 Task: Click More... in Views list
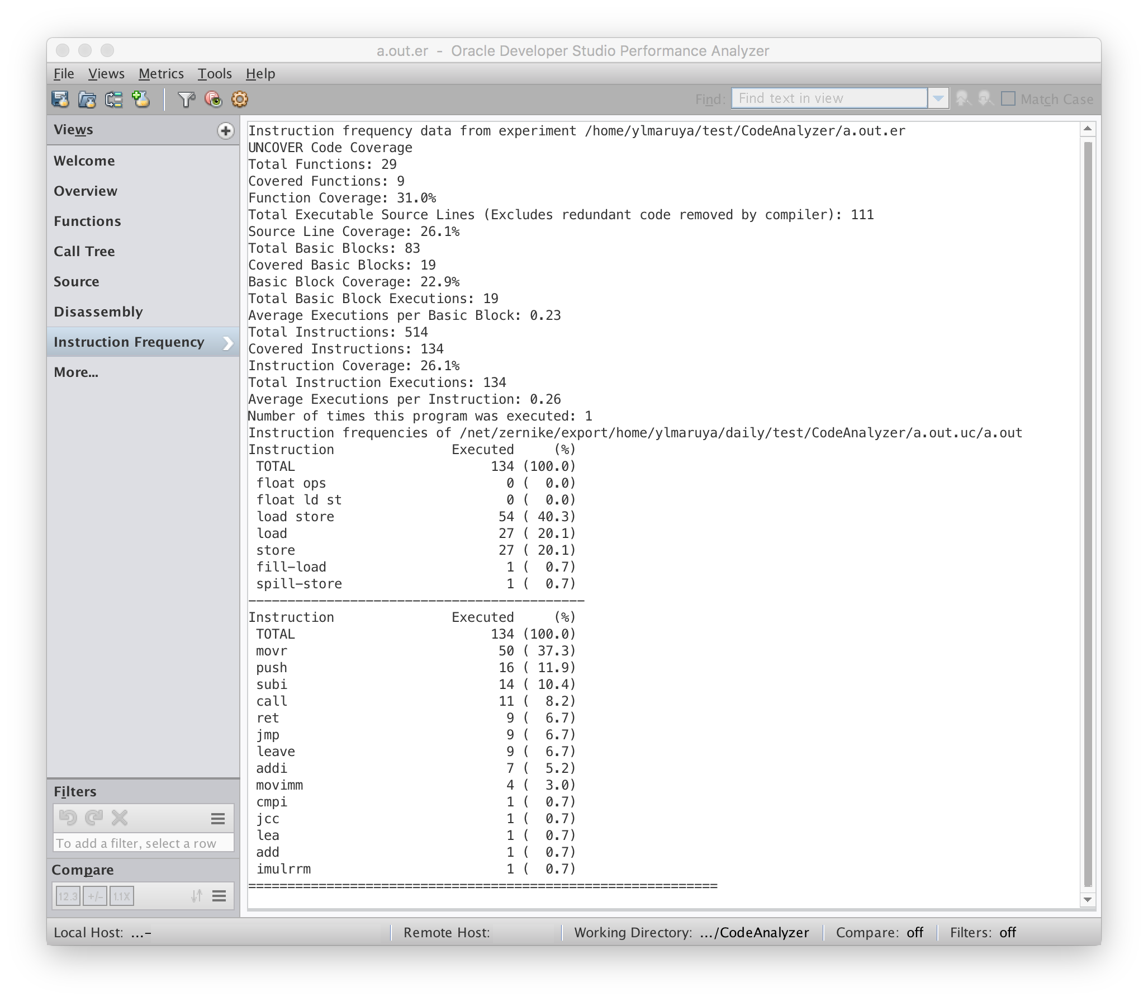click(x=76, y=372)
